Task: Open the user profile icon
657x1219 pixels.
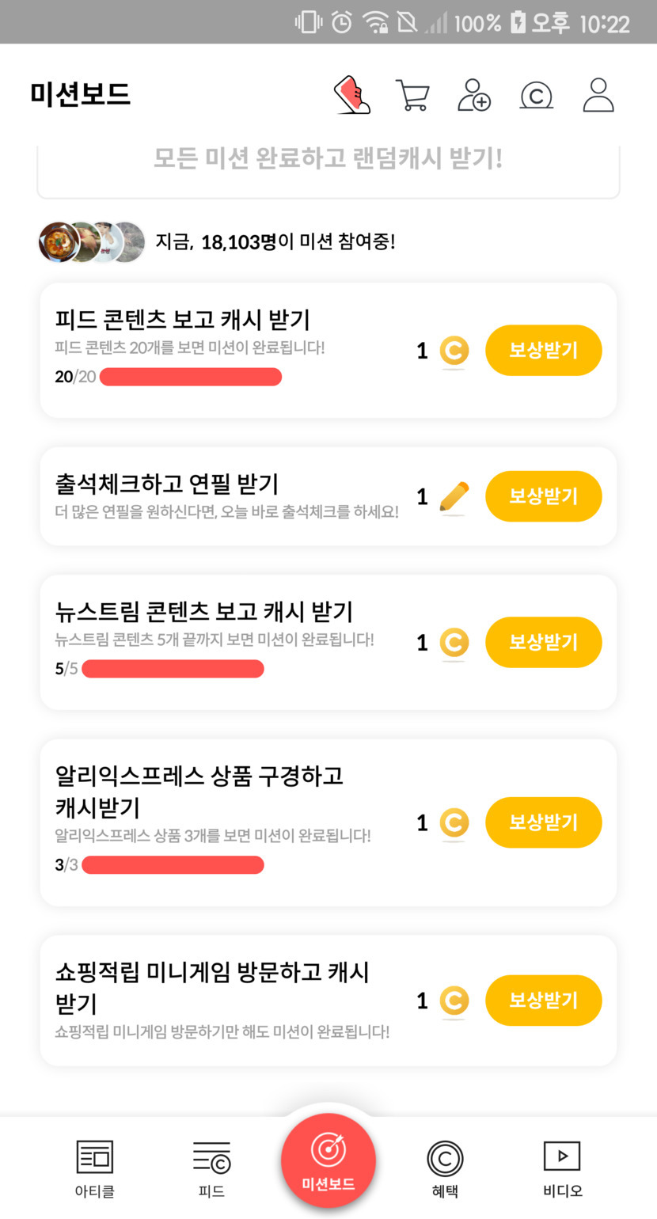Action: pyautogui.click(x=598, y=95)
